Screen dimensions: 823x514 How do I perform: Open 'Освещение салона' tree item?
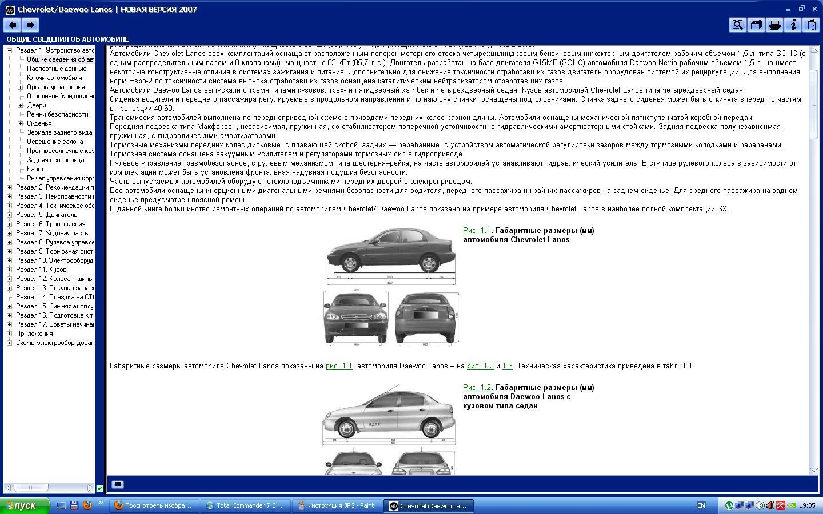[55, 142]
